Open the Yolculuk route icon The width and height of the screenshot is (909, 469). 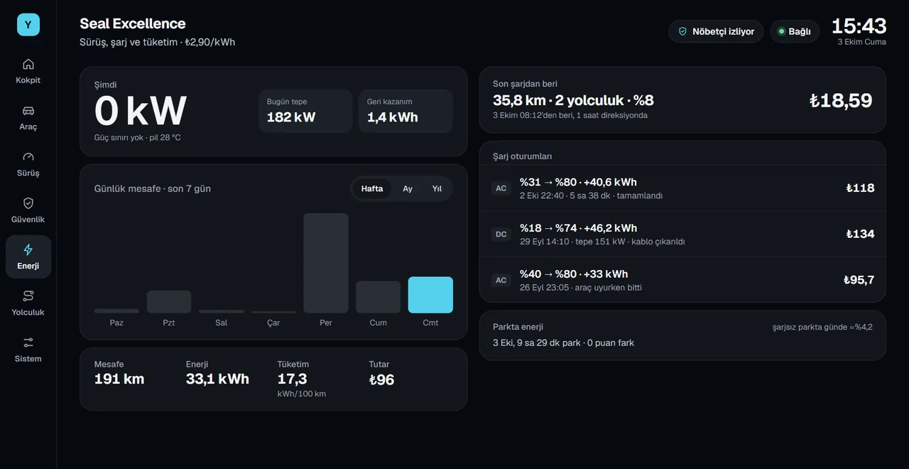[x=28, y=296]
